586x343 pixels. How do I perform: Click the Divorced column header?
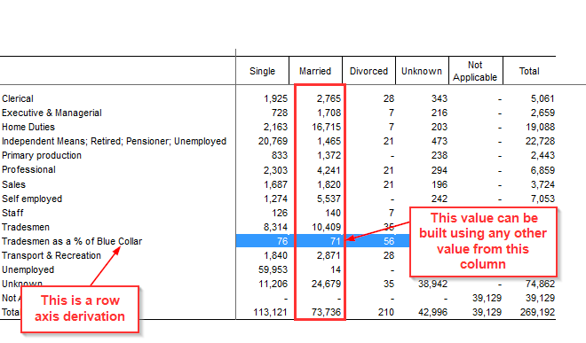(368, 71)
